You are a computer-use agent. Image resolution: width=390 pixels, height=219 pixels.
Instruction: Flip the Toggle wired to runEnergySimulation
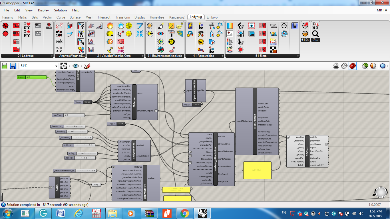click(116, 124)
